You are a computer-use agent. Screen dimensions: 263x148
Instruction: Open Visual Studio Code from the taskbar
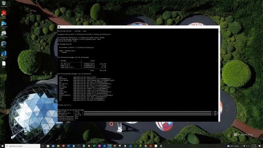(130, 146)
